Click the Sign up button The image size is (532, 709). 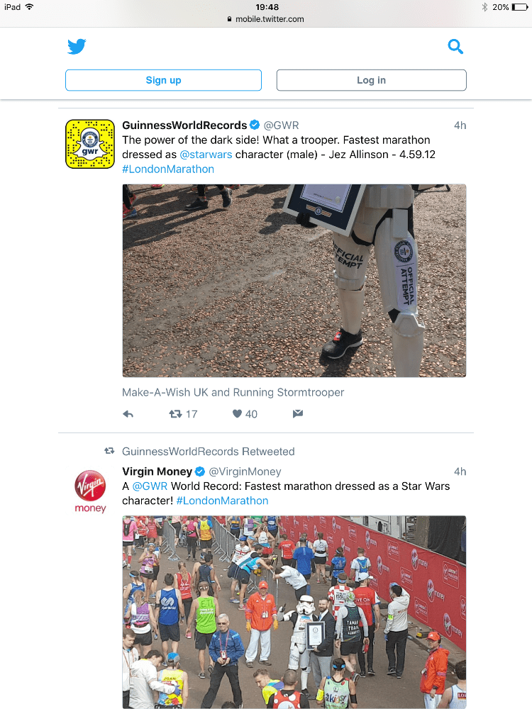[x=163, y=80]
